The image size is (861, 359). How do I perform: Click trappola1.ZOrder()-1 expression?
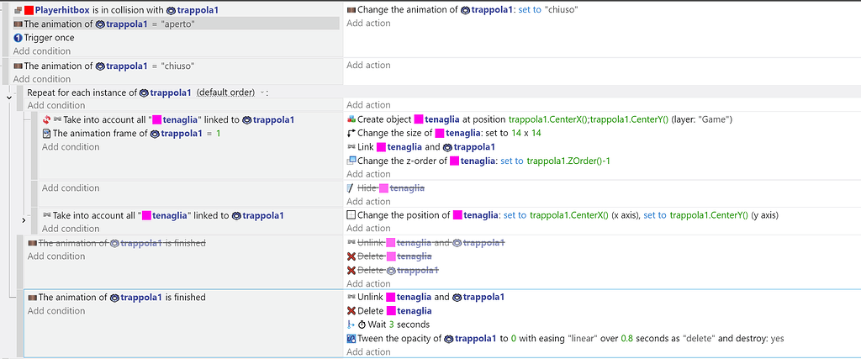568,161
